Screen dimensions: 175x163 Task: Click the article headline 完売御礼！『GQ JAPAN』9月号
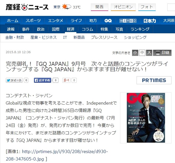pos(87,67)
